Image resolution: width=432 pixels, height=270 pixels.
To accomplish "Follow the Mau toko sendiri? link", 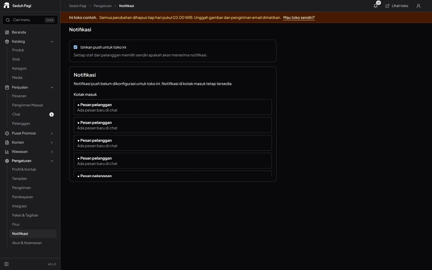I will pyautogui.click(x=299, y=18).
